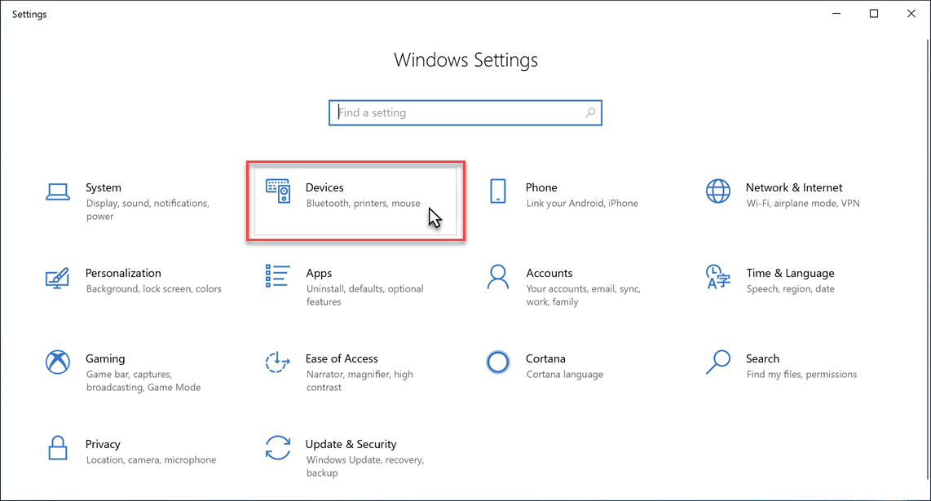Open the Phone icon
This screenshot has height=501, width=931.
pos(497,191)
